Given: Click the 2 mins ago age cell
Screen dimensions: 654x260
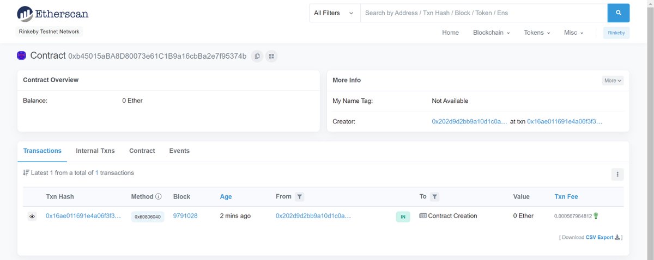Looking at the screenshot, I should [x=235, y=216].
